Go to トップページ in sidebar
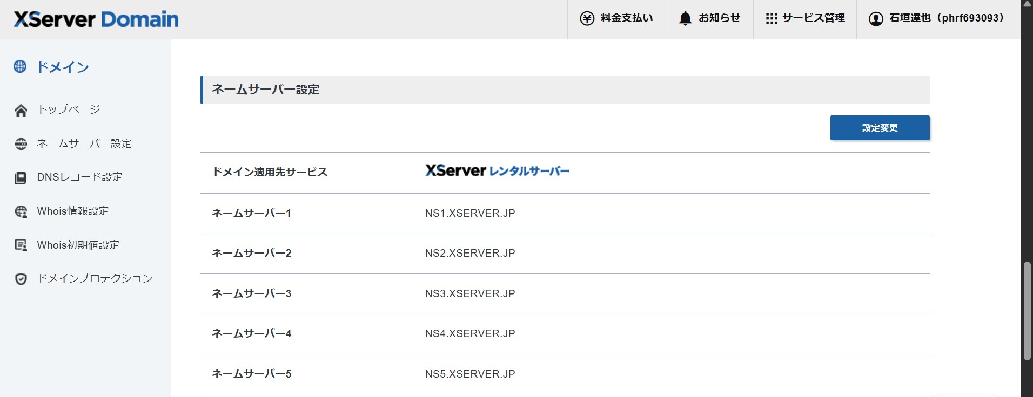The height and width of the screenshot is (397, 1033). (x=69, y=109)
